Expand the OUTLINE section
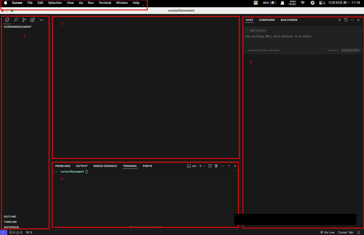364x235 pixels. coord(10,217)
